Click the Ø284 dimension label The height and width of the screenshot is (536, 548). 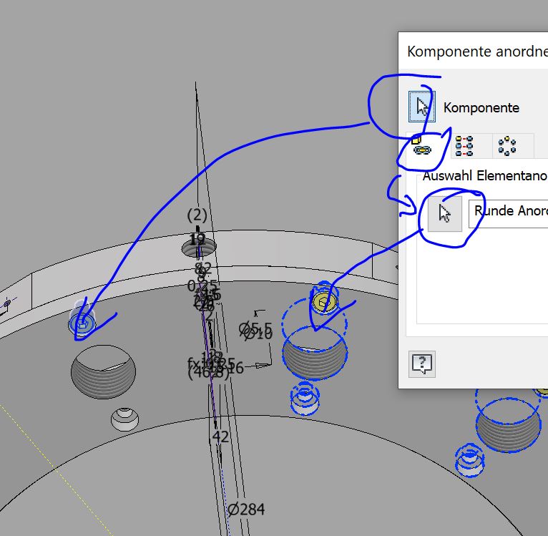pyautogui.click(x=246, y=510)
